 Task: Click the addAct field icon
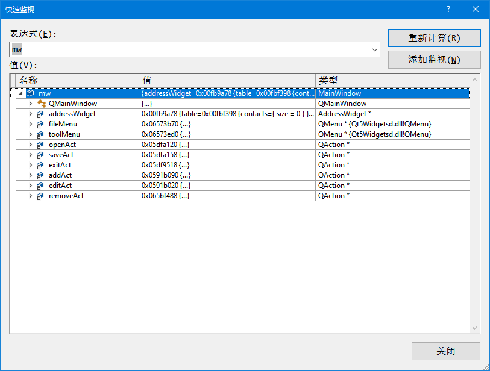coord(40,175)
